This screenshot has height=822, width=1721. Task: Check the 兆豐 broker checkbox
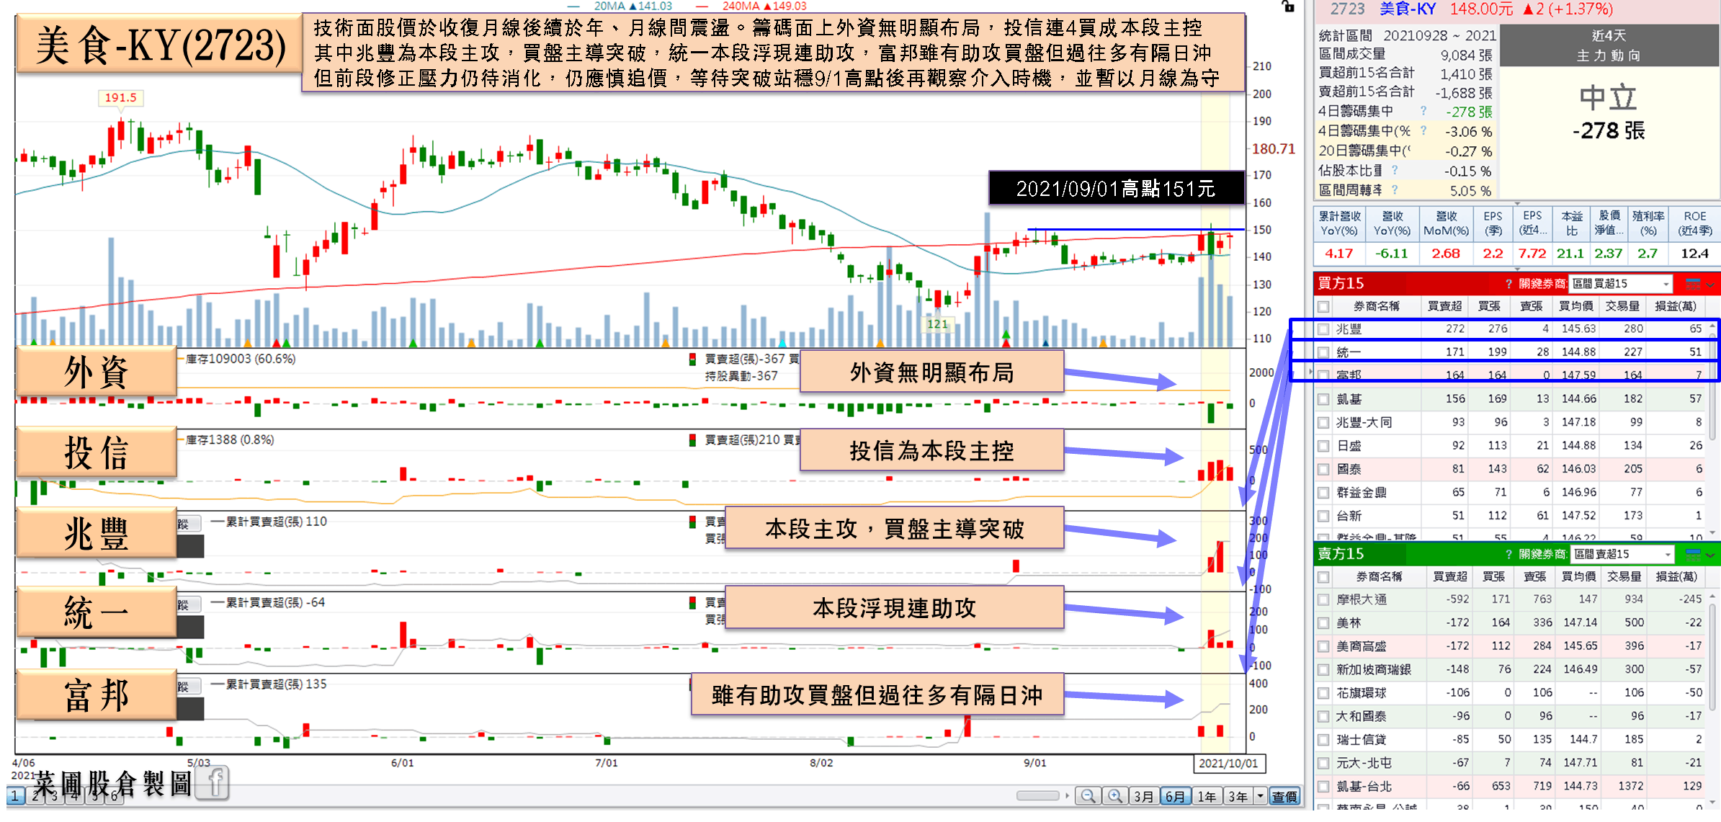tap(1323, 329)
